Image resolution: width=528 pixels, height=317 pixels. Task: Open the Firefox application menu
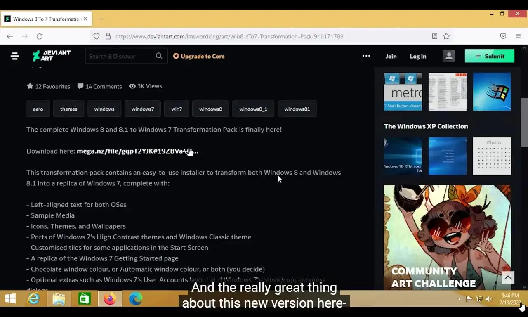coord(518,36)
